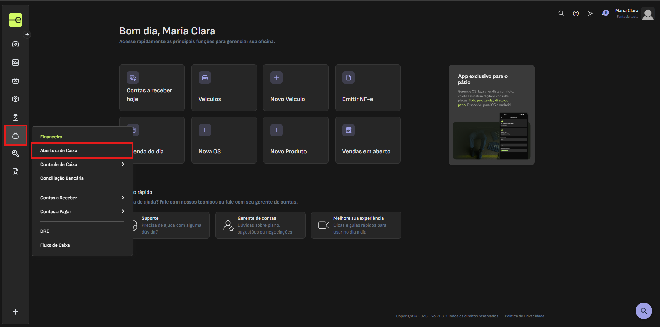The image size is (660, 327).
Task: Open the wrench tools icon in the sidebar
Action: tap(16, 153)
